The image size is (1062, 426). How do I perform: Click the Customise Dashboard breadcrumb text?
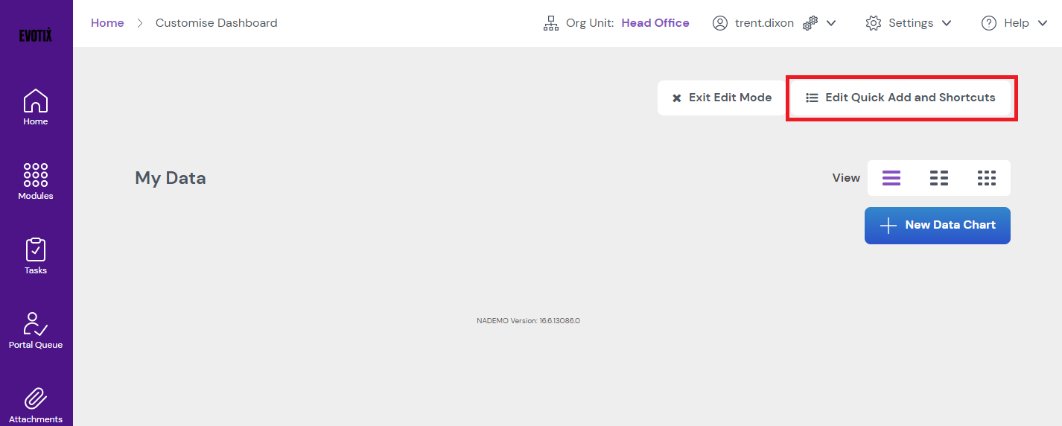coord(216,23)
